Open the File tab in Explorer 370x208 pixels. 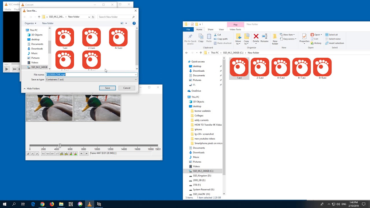(x=188, y=29)
